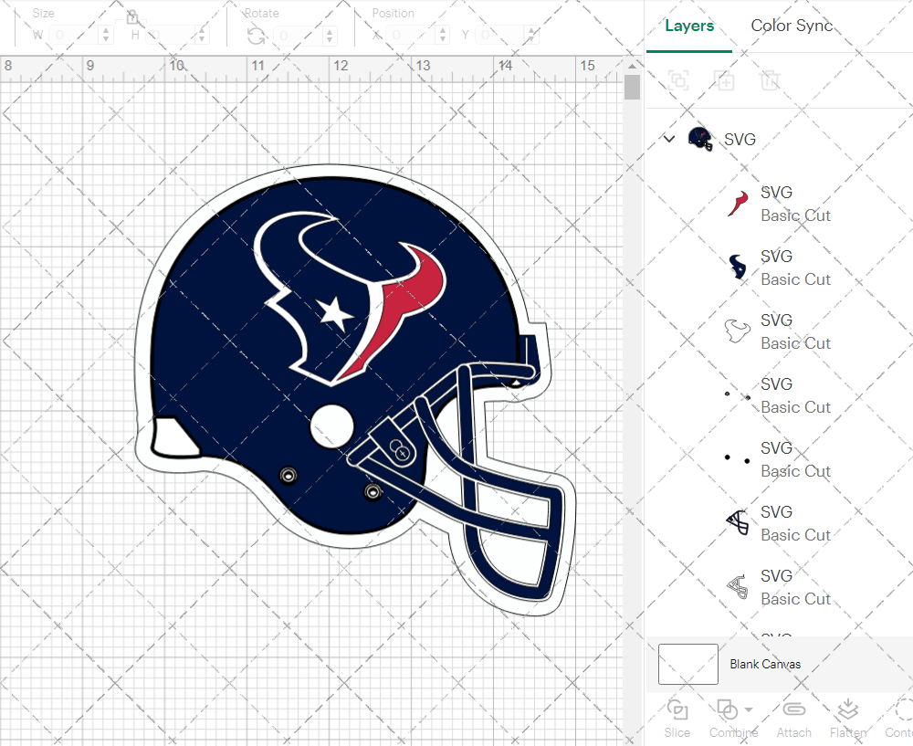
Task: Click the Delete layer trash icon
Action: tap(769, 79)
